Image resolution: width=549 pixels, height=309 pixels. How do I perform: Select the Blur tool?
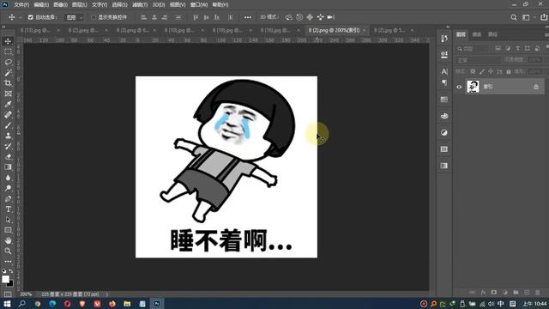point(8,178)
